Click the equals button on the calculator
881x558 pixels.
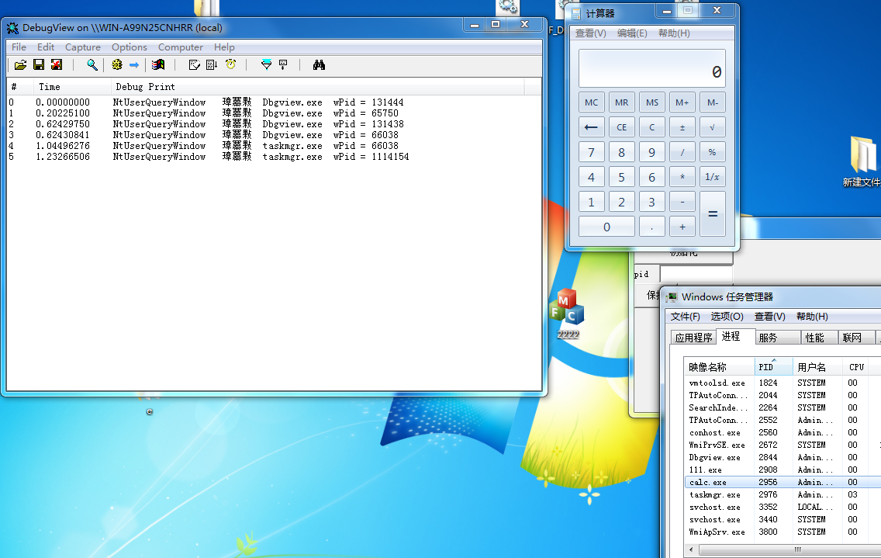[x=713, y=214]
